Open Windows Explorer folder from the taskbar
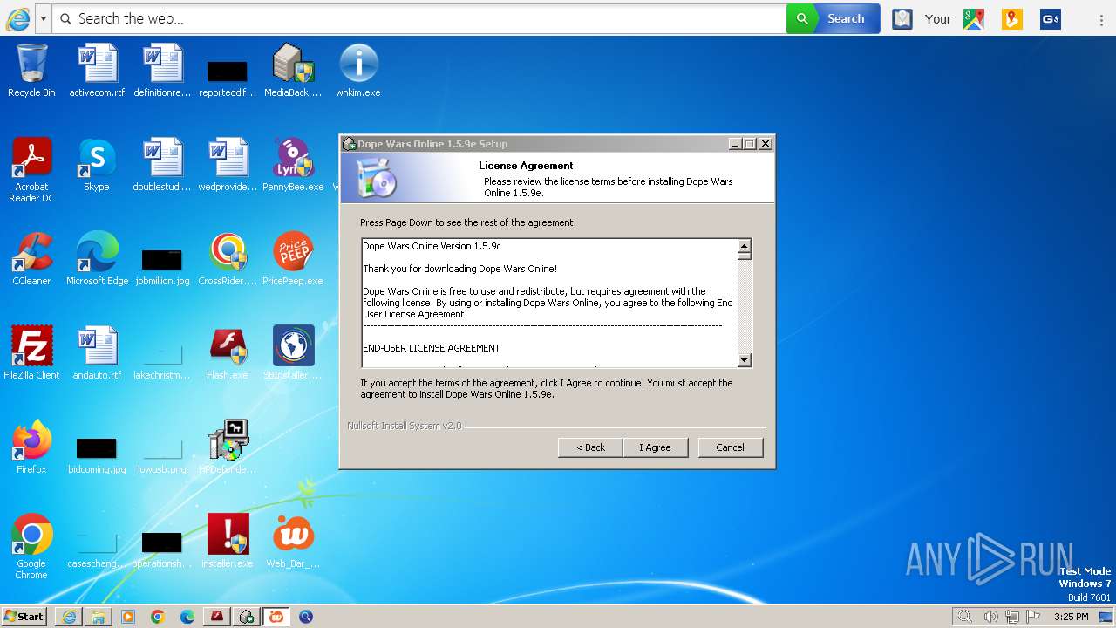This screenshot has height=628, width=1116. 99,617
